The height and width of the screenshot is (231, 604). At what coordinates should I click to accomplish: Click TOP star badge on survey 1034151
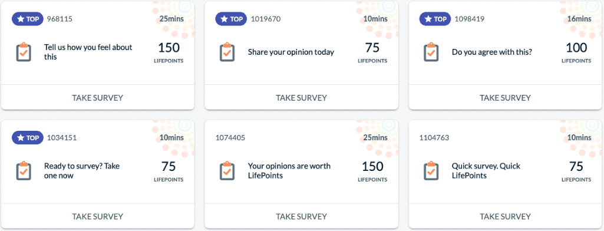tap(28, 138)
